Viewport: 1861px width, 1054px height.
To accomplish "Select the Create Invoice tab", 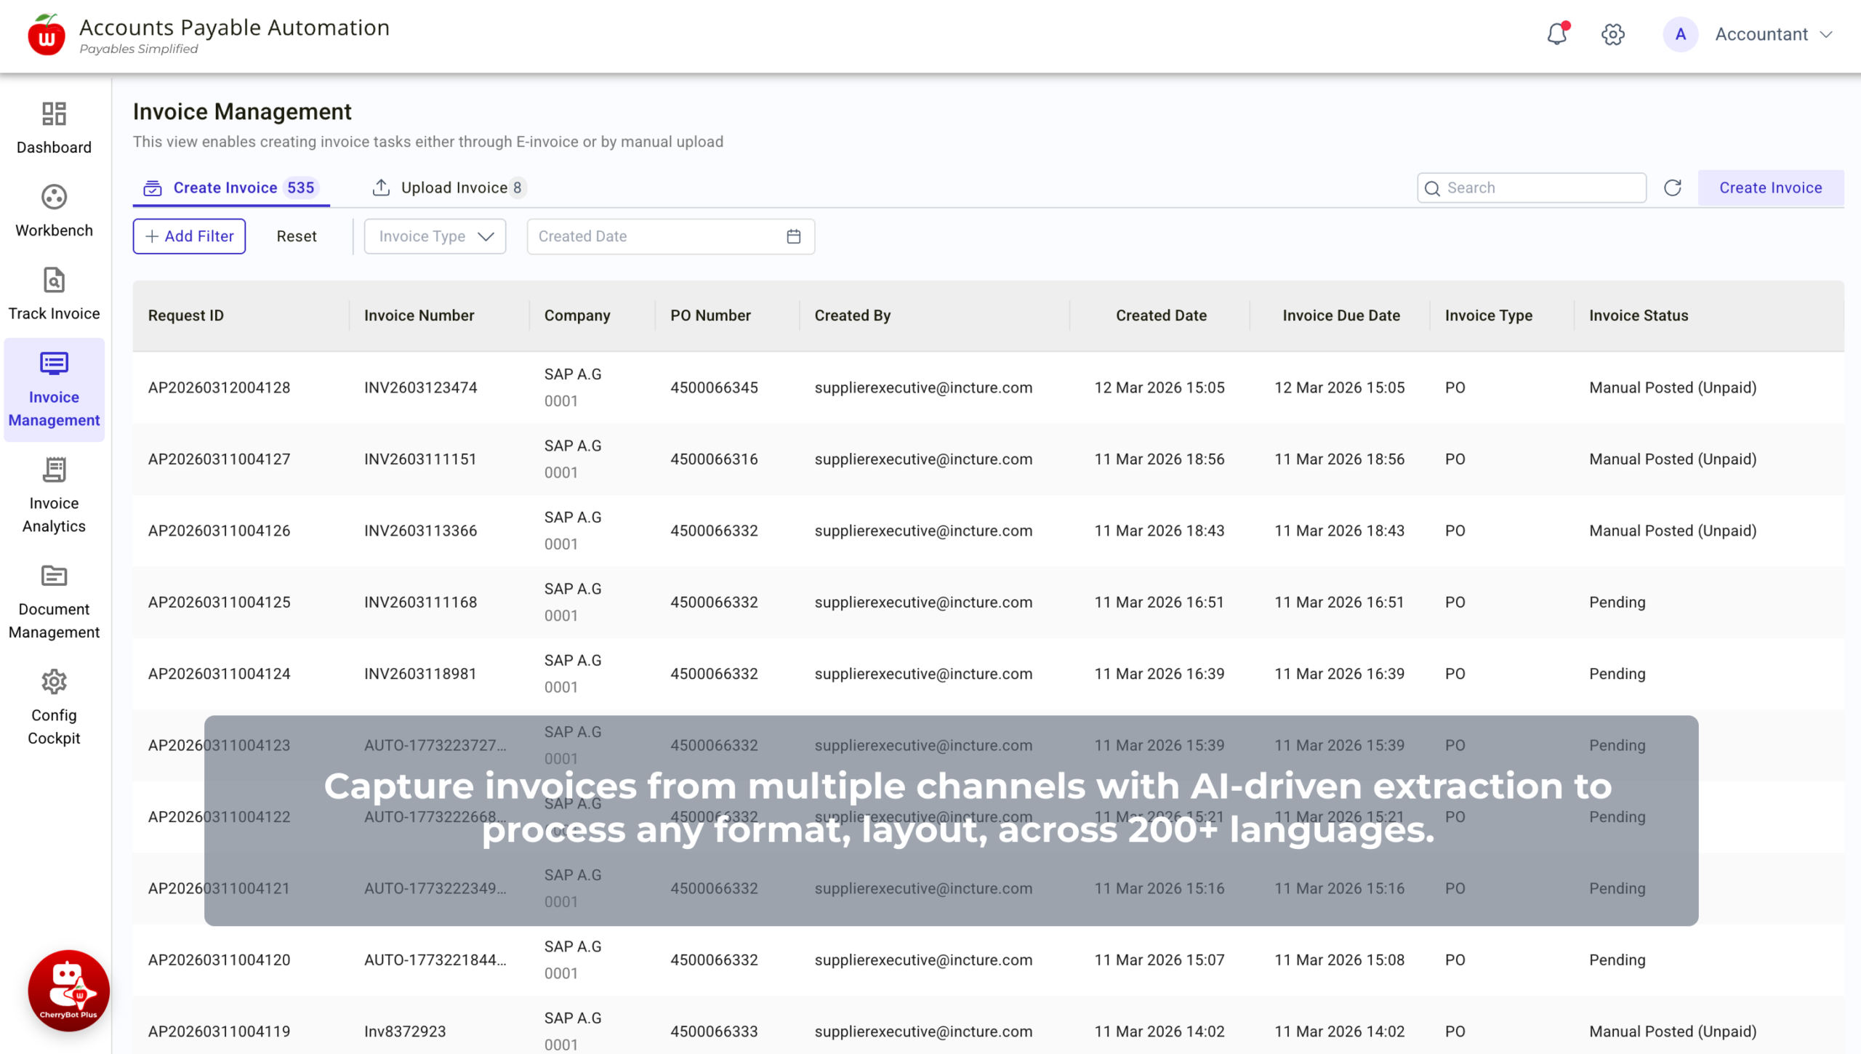I will pyautogui.click(x=230, y=188).
